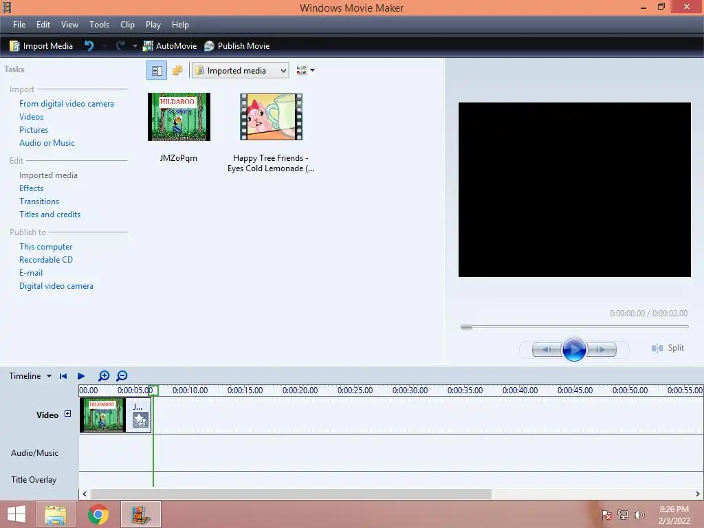
Task: Click the timeline scroll right arrow
Action: click(697, 494)
